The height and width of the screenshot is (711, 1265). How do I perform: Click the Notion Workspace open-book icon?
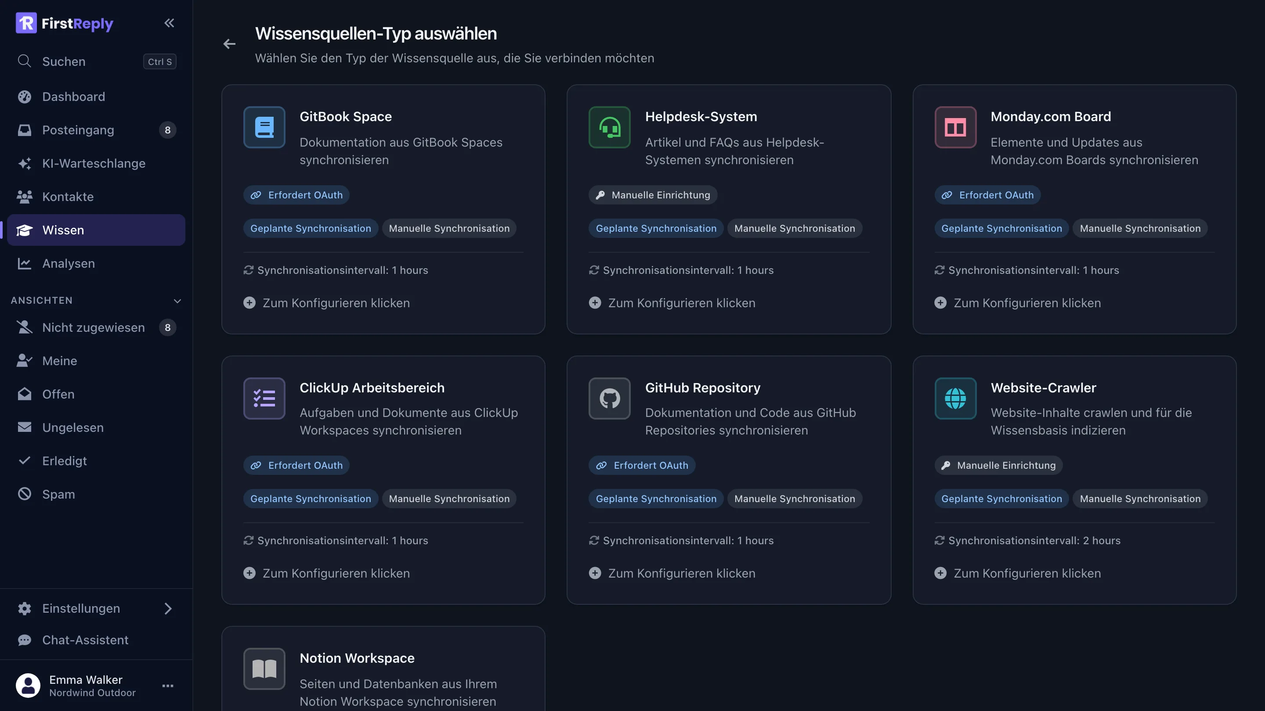[264, 668]
